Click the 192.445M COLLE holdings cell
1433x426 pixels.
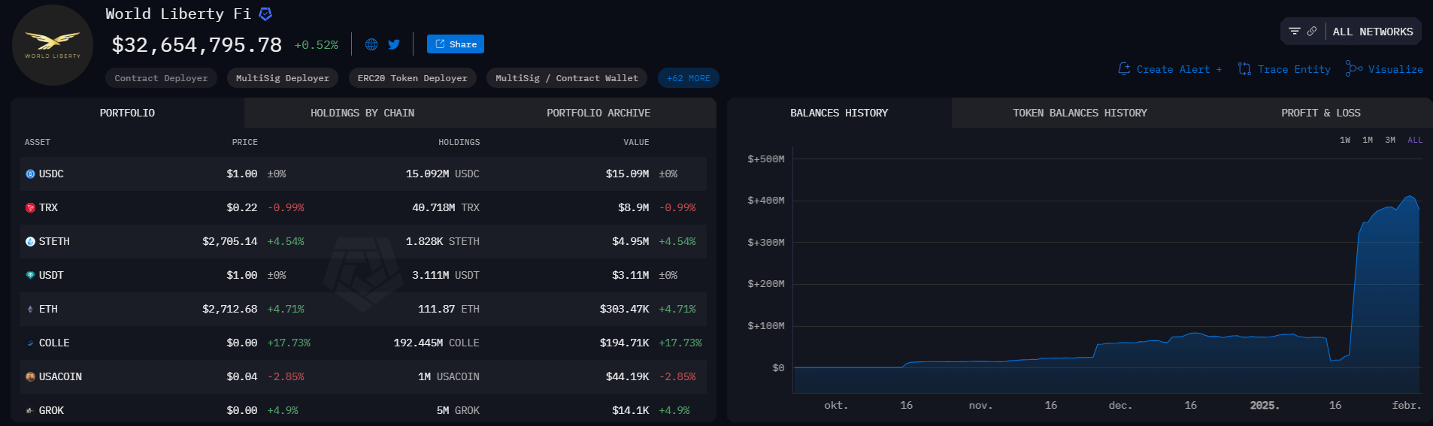[437, 343]
